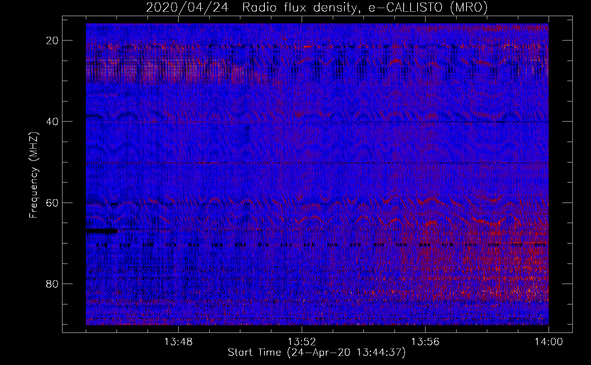This screenshot has height=365, width=591.
Task: Click the 13:48 time tick label
Action: pyautogui.click(x=178, y=342)
